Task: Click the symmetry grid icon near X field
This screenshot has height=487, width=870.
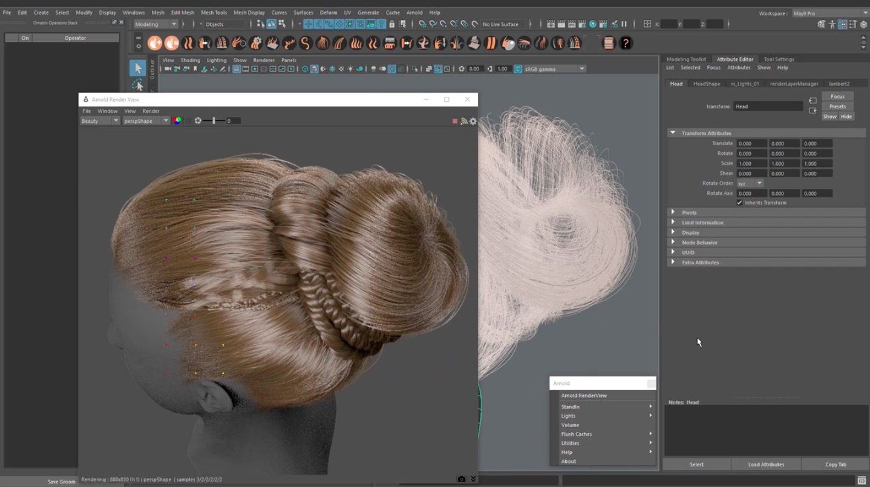Action: [647, 24]
